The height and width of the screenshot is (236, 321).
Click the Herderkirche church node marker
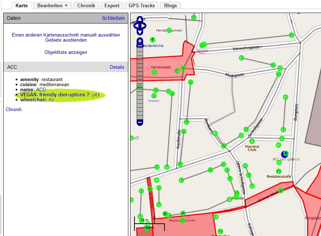(x=153, y=39)
